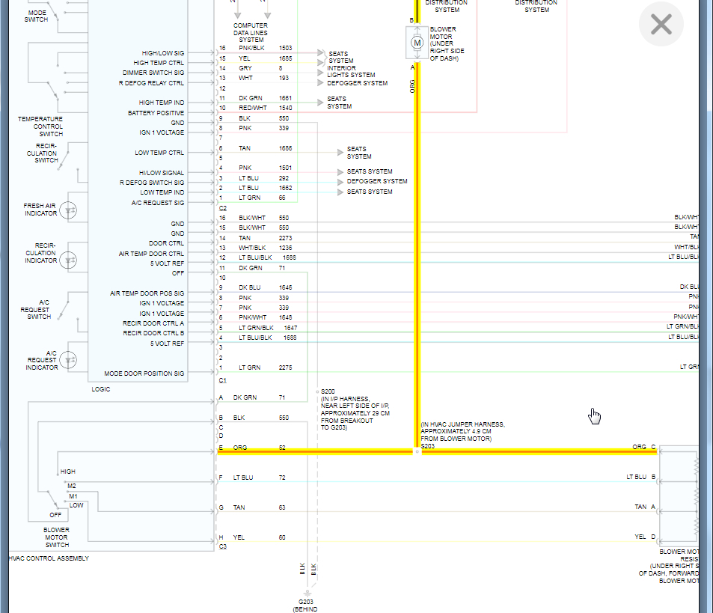Image resolution: width=713 pixels, height=613 pixels.
Task: Click the "LT GRN 66" wire label
Action: pos(262,198)
